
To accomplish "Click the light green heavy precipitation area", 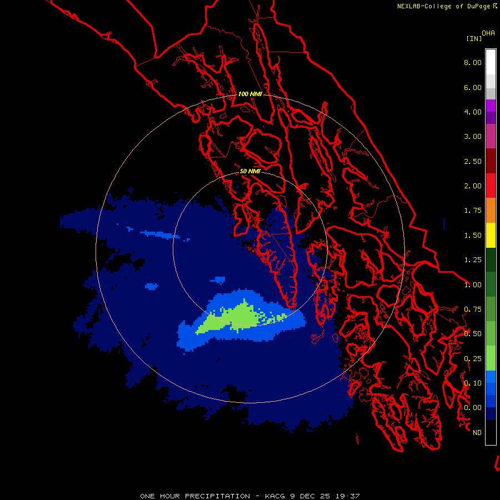I will (x=241, y=317).
